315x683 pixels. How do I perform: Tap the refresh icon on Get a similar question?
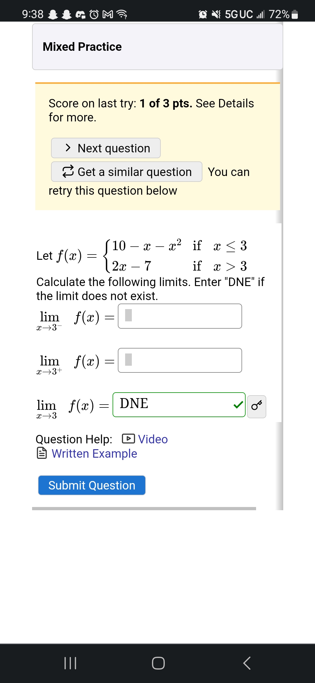68,172
